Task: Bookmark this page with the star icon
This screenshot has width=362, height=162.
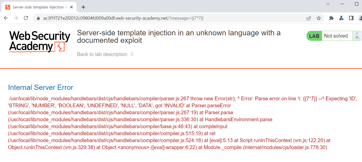Action: point(319,18)
